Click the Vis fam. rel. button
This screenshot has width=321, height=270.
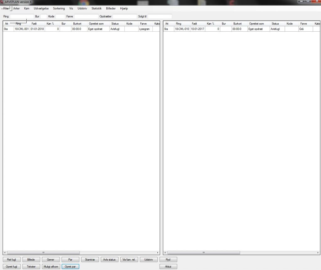129,260
